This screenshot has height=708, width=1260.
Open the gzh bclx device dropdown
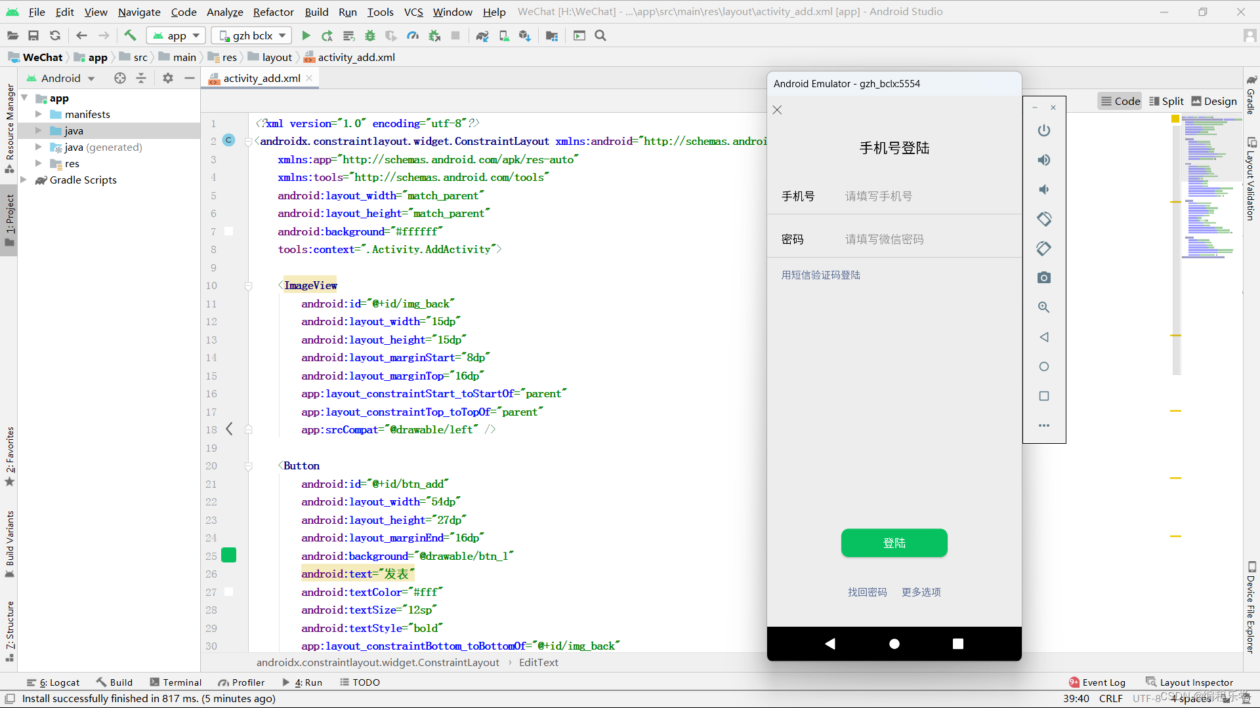252,35
